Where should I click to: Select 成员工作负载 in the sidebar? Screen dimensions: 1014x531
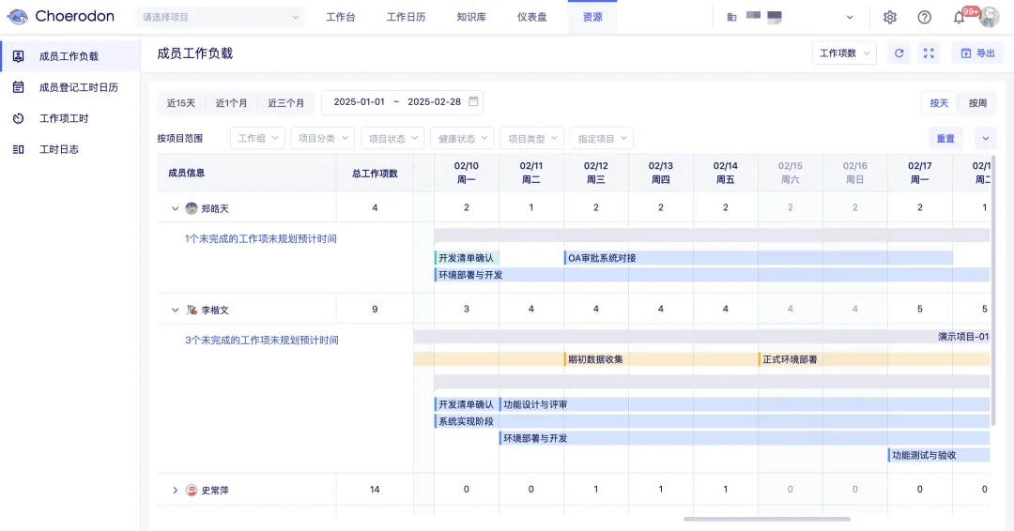(69, 56)
